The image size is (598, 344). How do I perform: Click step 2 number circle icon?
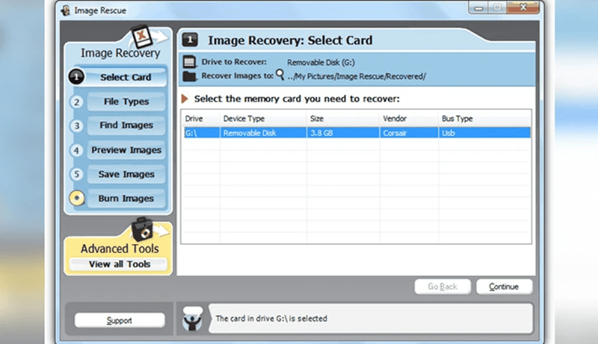click(x=77, y=102)
